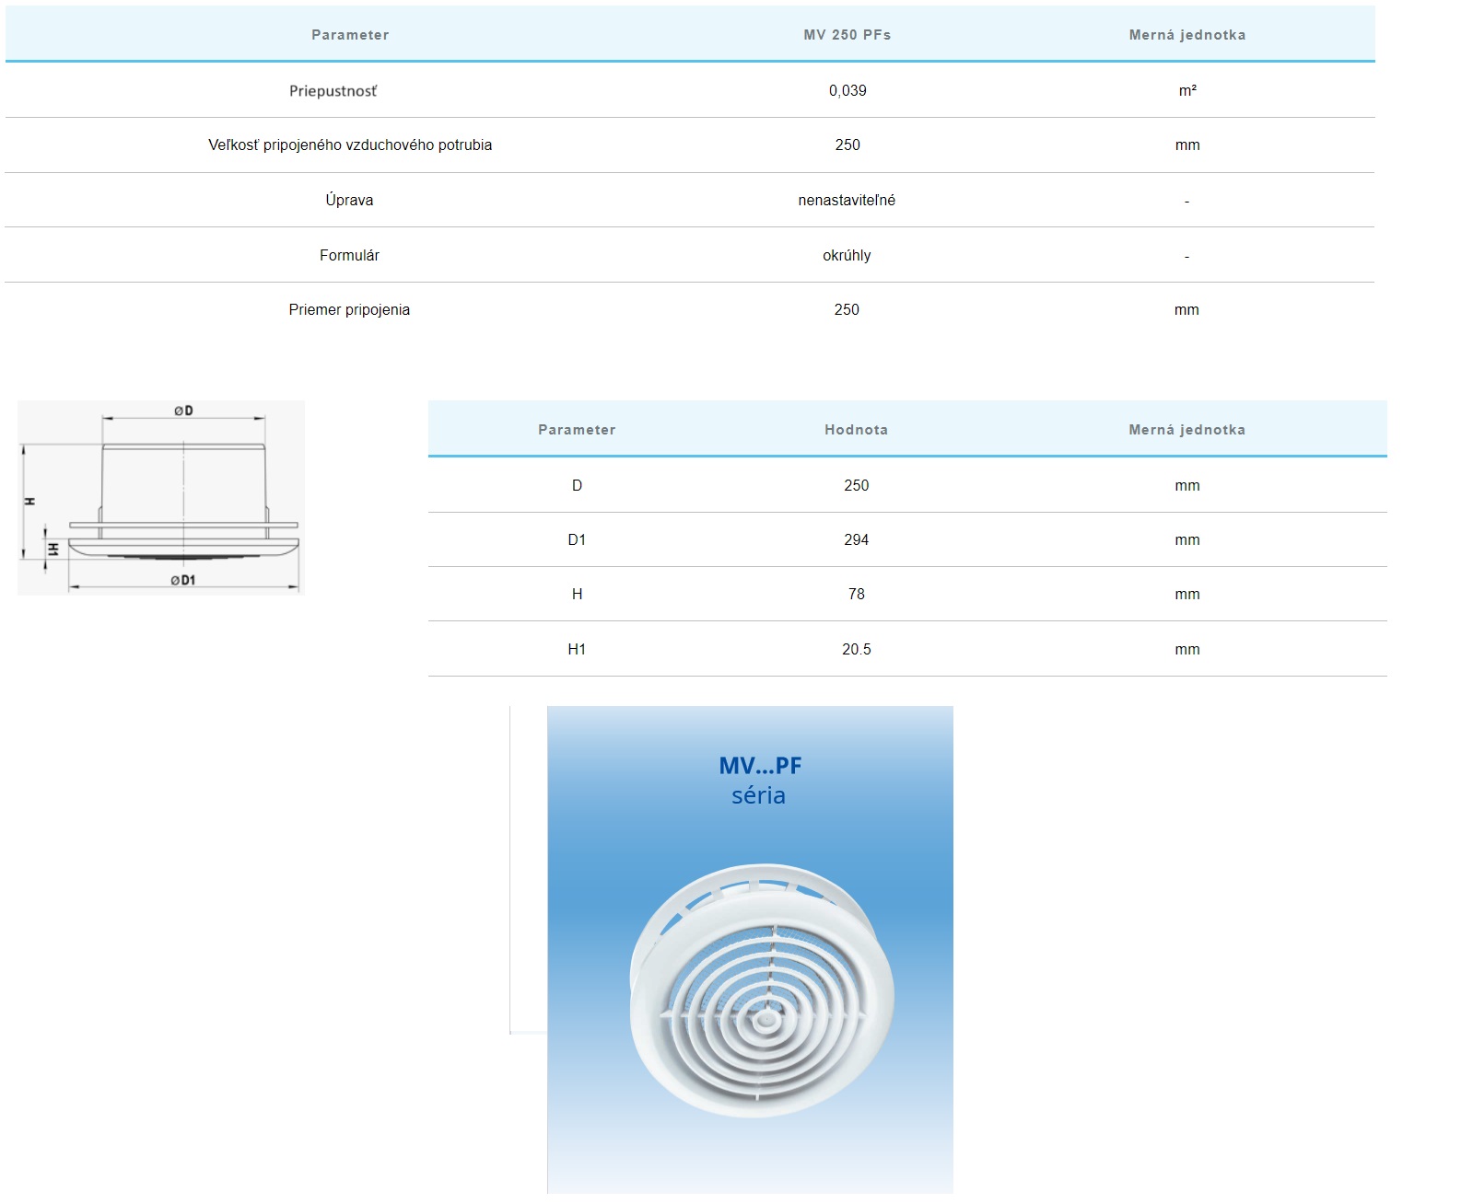Select the Úprava row label

pos(349,201)
